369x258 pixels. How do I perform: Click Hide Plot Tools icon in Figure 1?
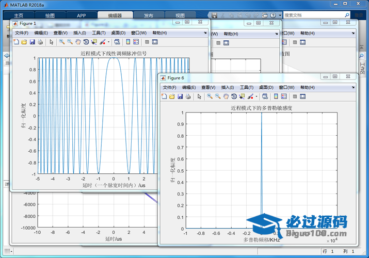coord(147,42)
